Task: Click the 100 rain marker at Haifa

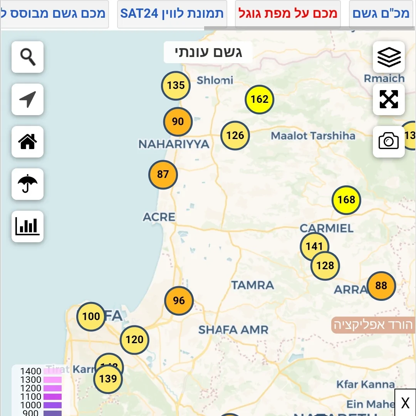Action: tap(91, 317)
